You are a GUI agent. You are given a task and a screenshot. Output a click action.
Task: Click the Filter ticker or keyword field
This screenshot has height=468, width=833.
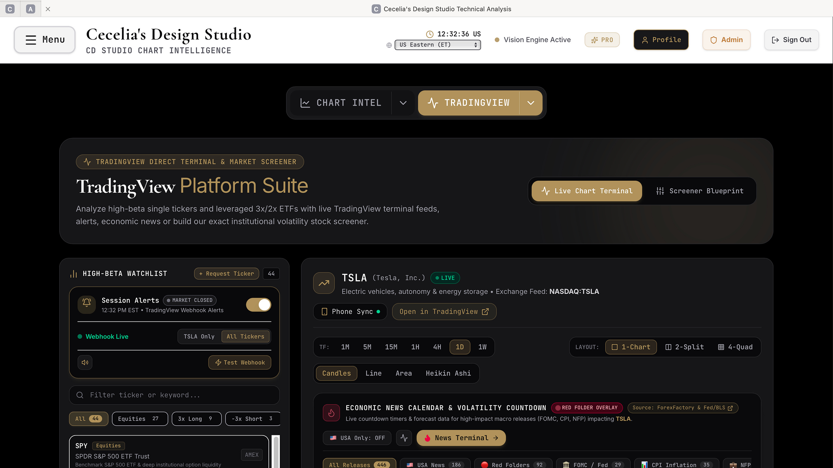point(174,395)
